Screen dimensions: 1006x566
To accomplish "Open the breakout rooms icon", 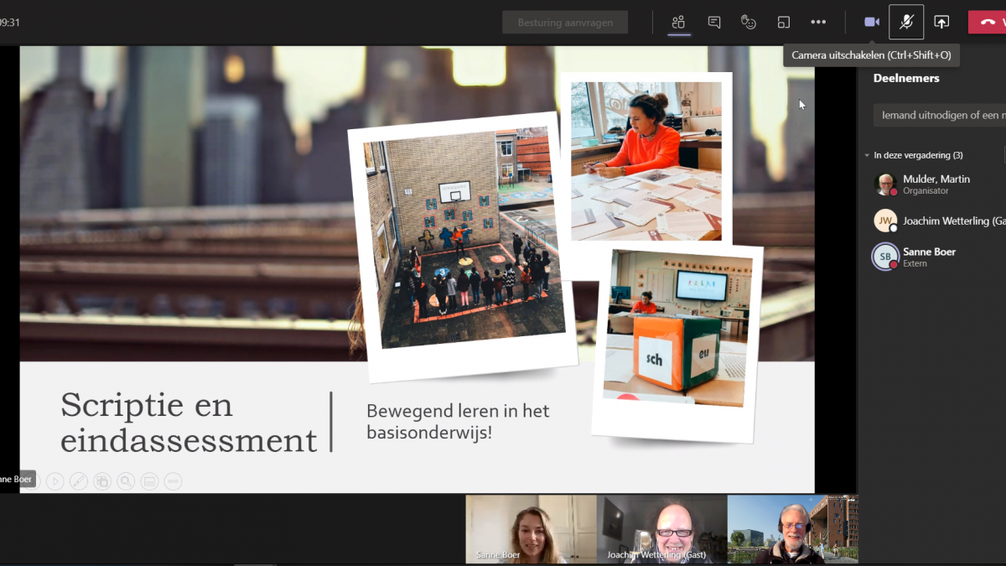I will [x=784, y=22].
